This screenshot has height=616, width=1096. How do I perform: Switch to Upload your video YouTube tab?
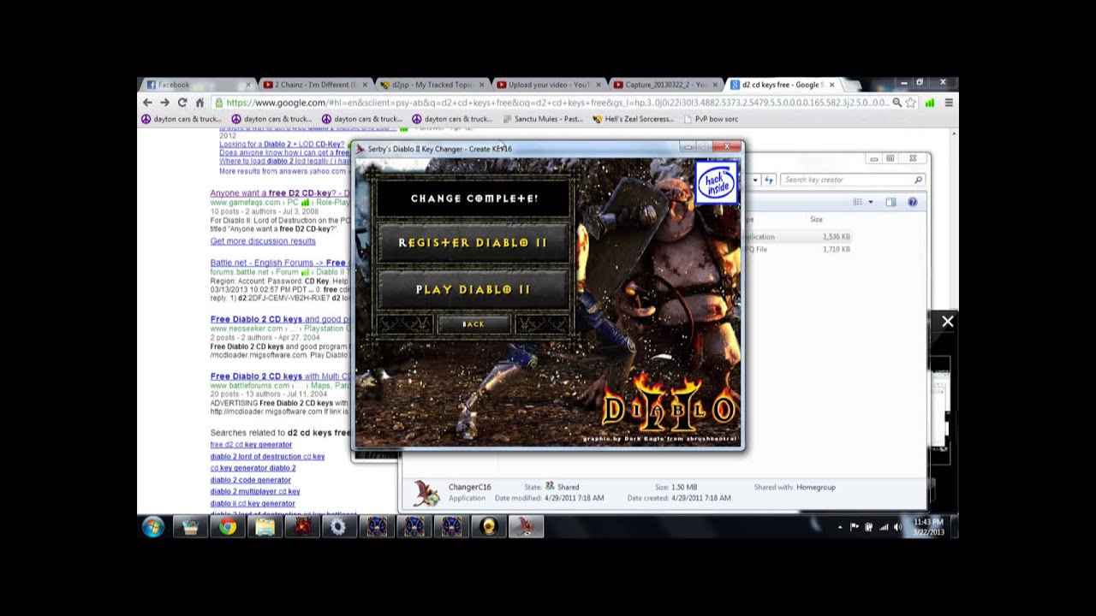[x=548, y=85]
